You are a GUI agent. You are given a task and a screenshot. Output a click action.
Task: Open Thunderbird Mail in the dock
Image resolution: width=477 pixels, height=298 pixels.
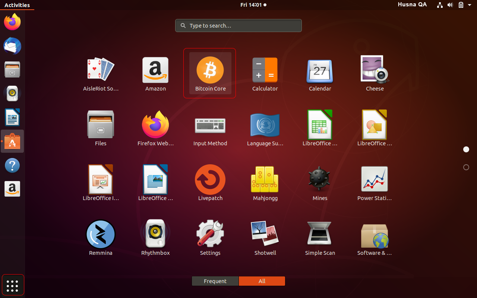[12, 46]
